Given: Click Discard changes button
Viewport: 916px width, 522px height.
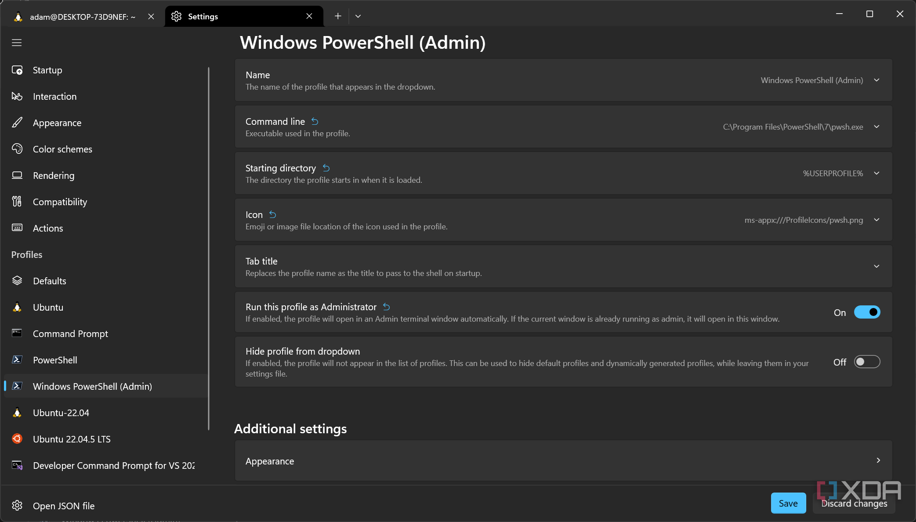Looking at the screenshot, I should click(x=854, y=504).
